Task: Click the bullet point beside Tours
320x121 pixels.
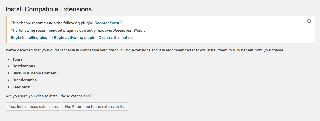Action: pos(9,59)
